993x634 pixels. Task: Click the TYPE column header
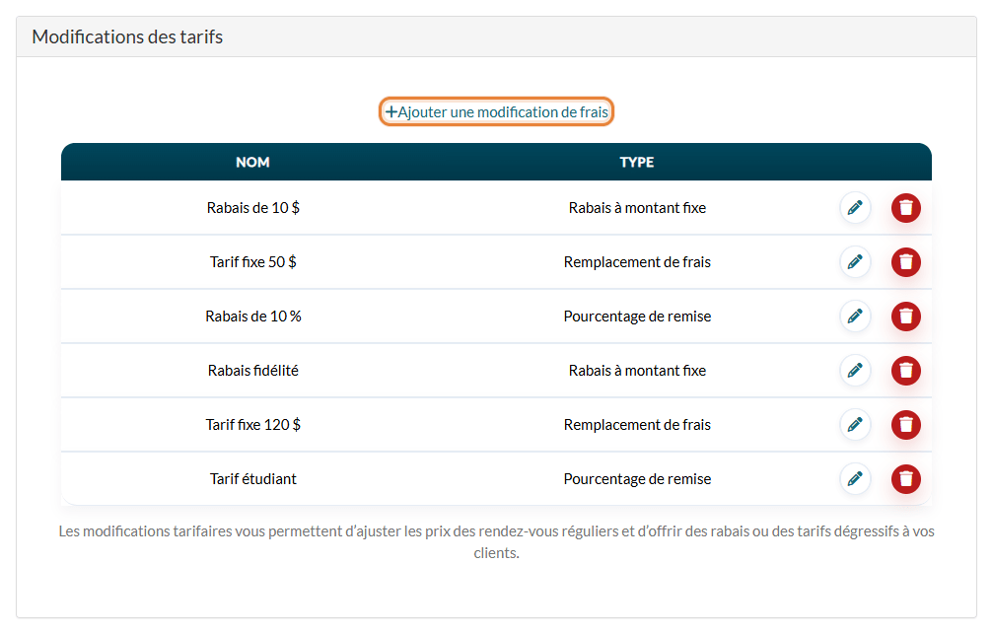[x=637, y=162]
